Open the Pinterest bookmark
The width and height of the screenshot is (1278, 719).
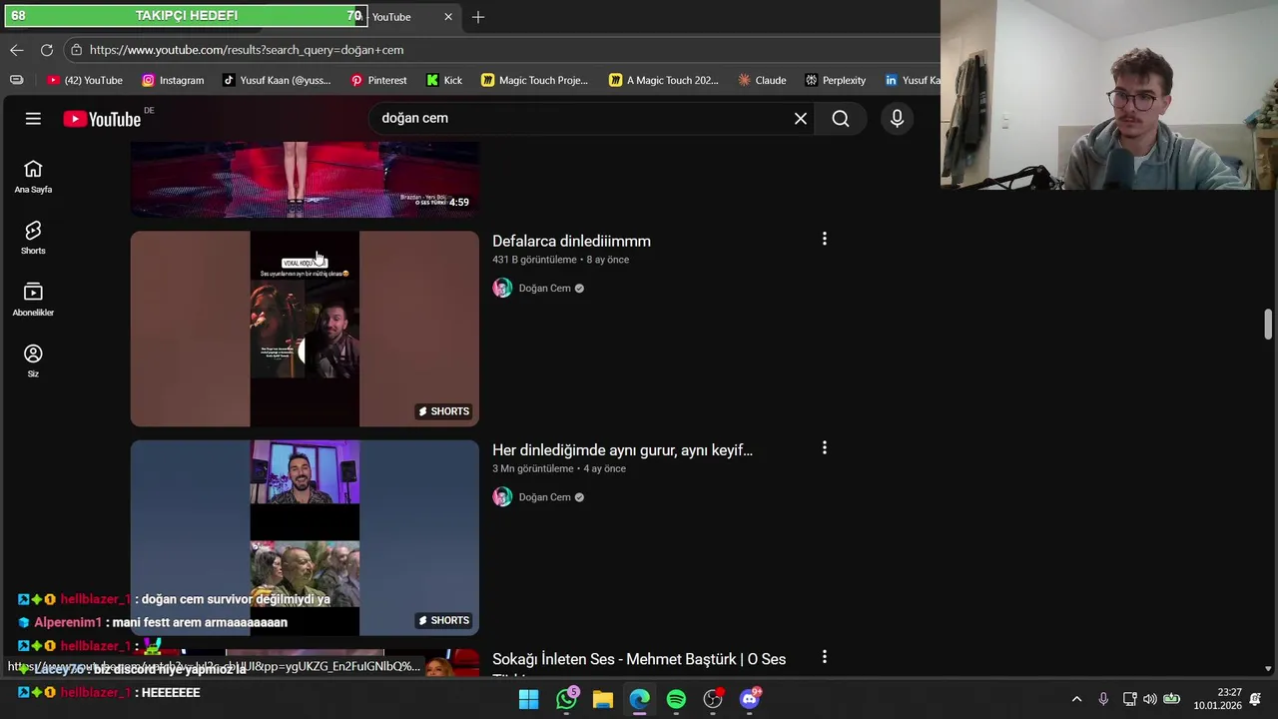[x=378, y=80]
